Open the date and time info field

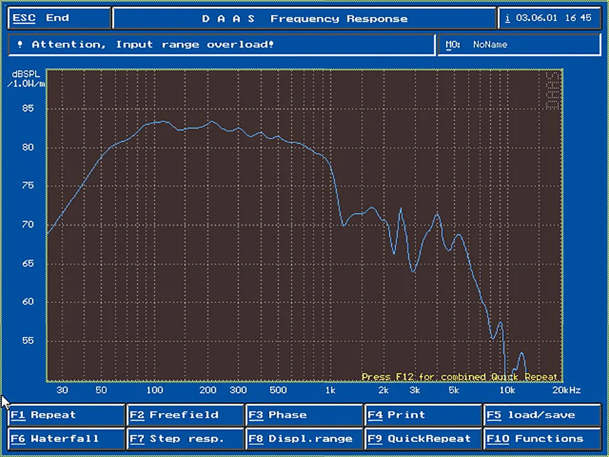tap(549, 18)
